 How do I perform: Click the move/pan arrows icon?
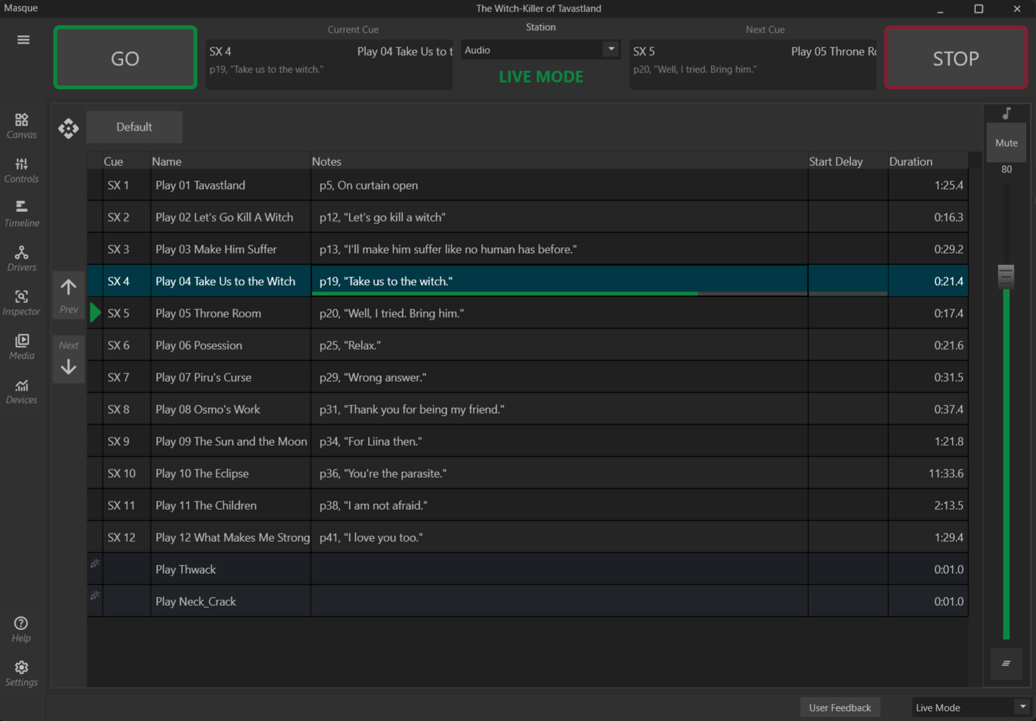(x=68, y=128)
